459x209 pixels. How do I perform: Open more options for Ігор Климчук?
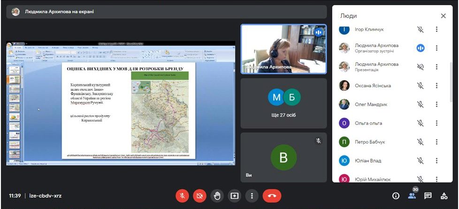click(436, 30)
